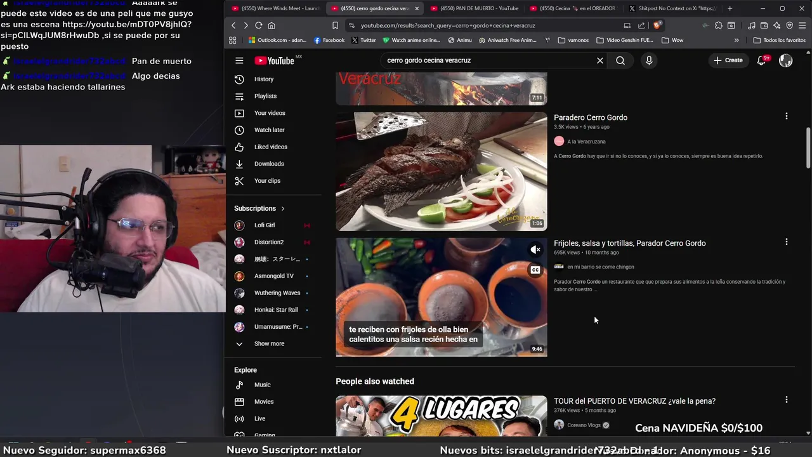The image size is (812, 457).
Task: Open the Honkai: Star Rail subscription
Action: click(276, 310)
